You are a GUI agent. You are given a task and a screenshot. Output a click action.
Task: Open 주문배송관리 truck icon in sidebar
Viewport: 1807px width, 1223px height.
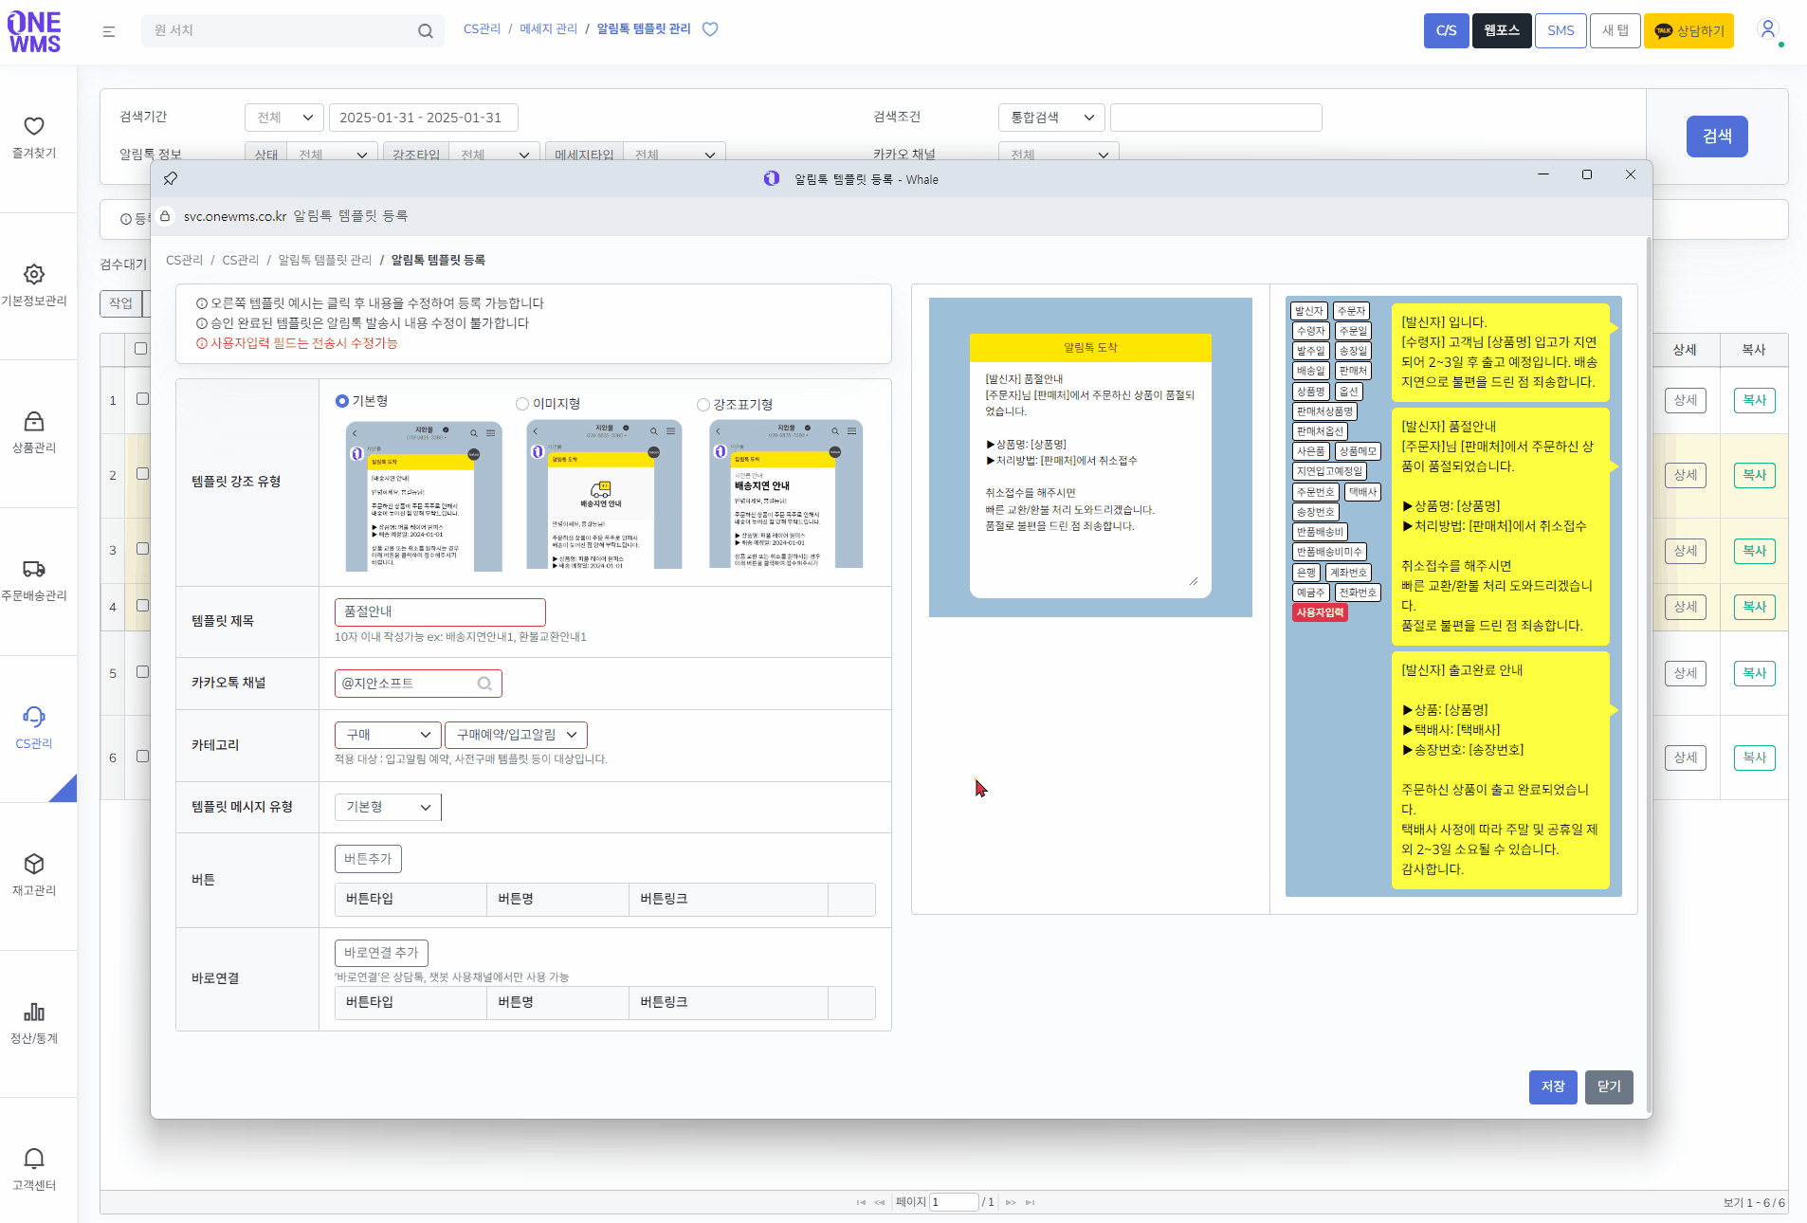tap(34, 570)
